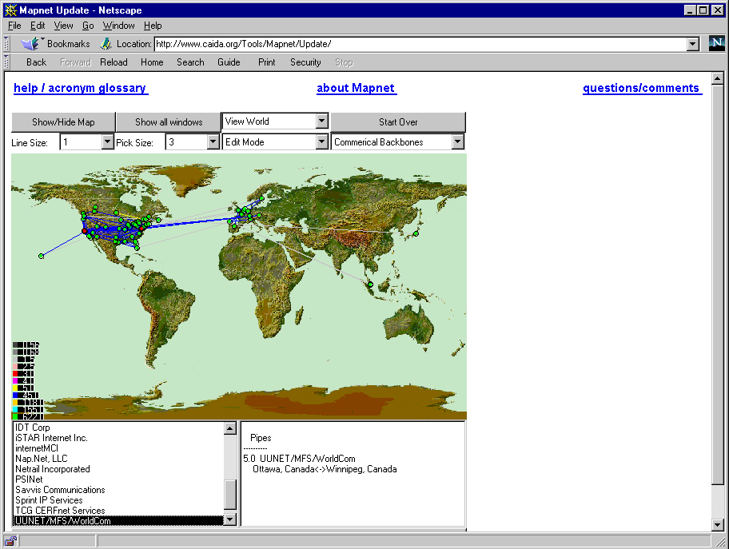Collapse the navigation toolbar grip handle
The height and width of the screenshot is (549, 729).
coord(6,62)
